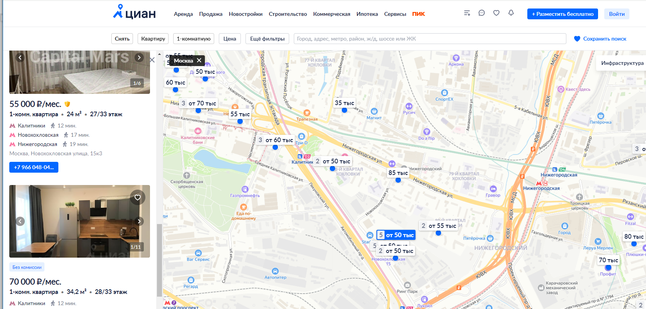Show previous photo of 55 000 listing
This screenshot has height=309, width=646.
(20, 58)
